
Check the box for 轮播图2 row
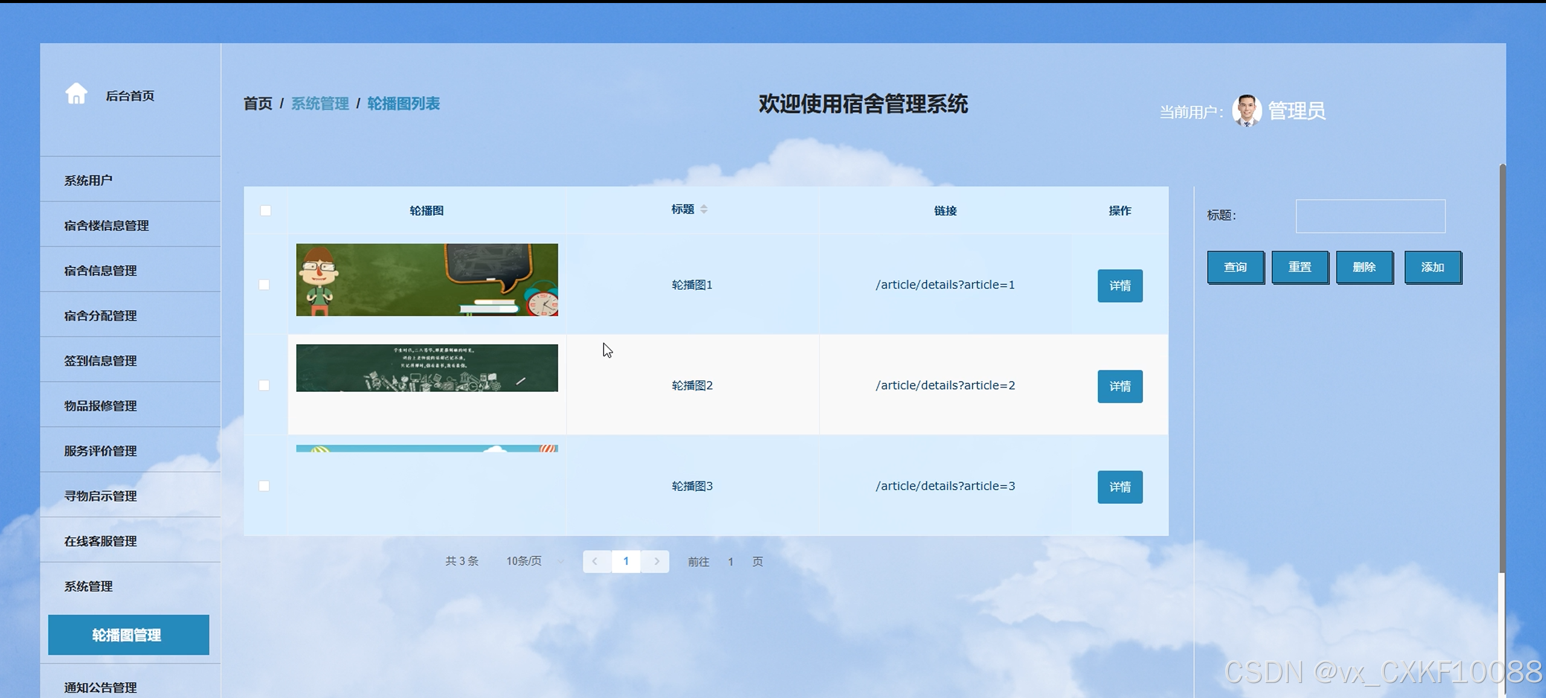pyautogui.click(x=265, y=385)
